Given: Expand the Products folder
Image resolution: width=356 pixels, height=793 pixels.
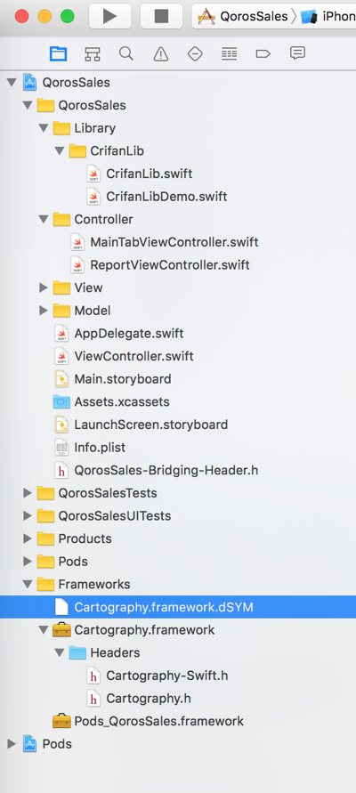Looking at the screenshot, I should pos(28,538).
